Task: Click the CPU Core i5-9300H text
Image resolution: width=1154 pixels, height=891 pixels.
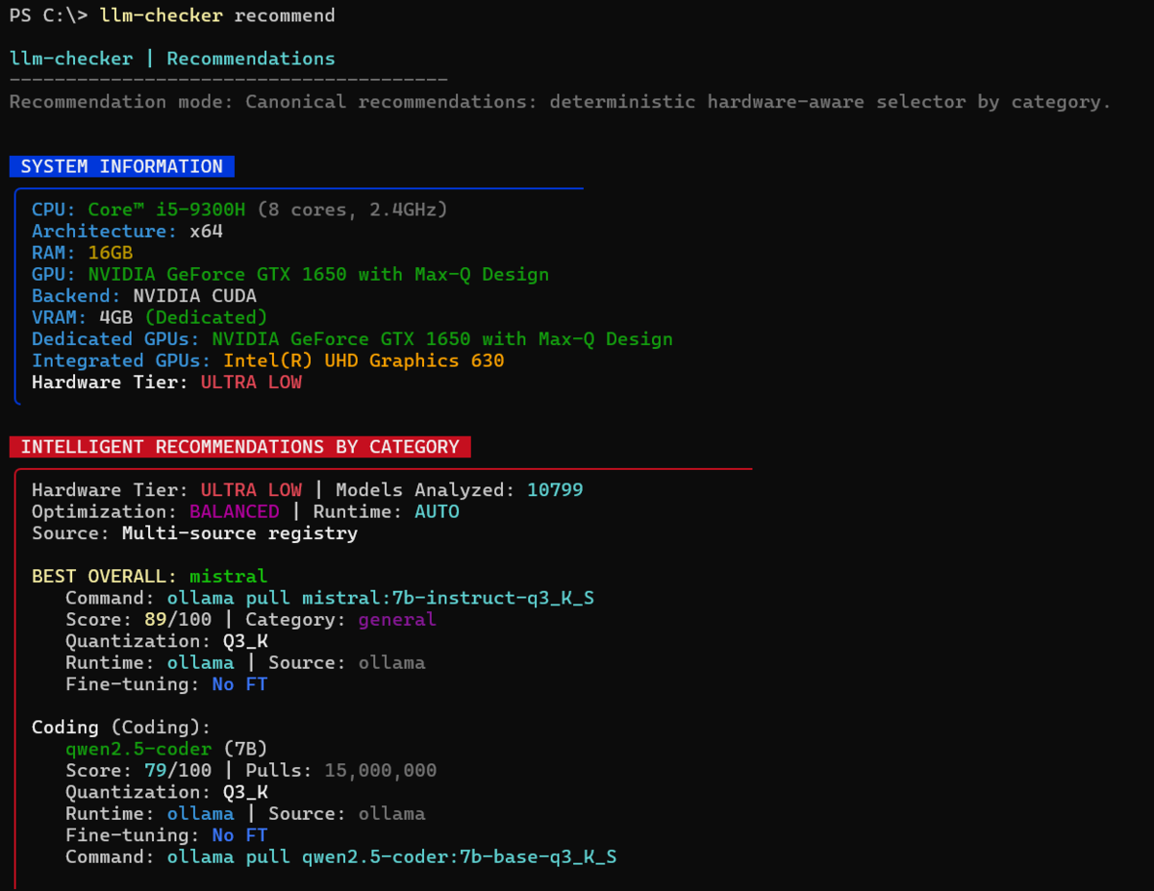Action: point(166,210)
